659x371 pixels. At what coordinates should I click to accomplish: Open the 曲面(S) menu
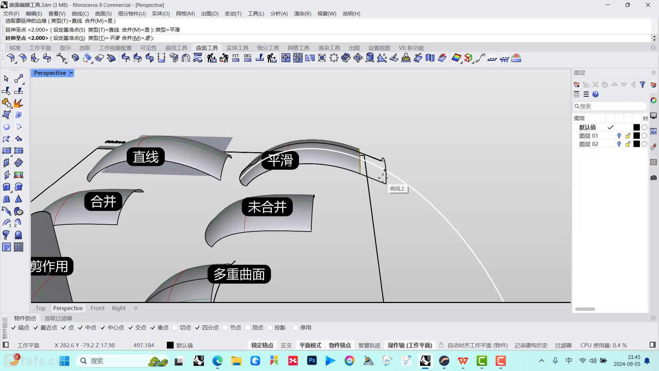tap(103, 14)
